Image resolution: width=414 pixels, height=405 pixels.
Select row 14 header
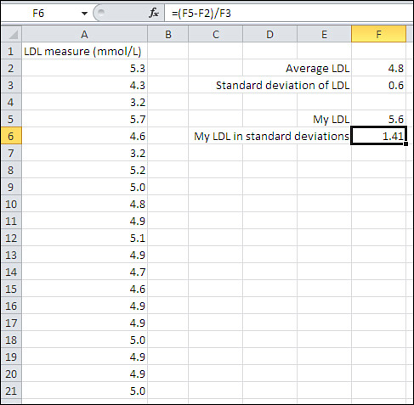(x=11, y=272)
